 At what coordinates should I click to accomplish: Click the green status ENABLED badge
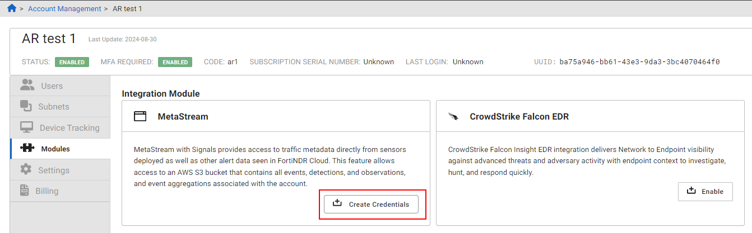click(72, 62)
